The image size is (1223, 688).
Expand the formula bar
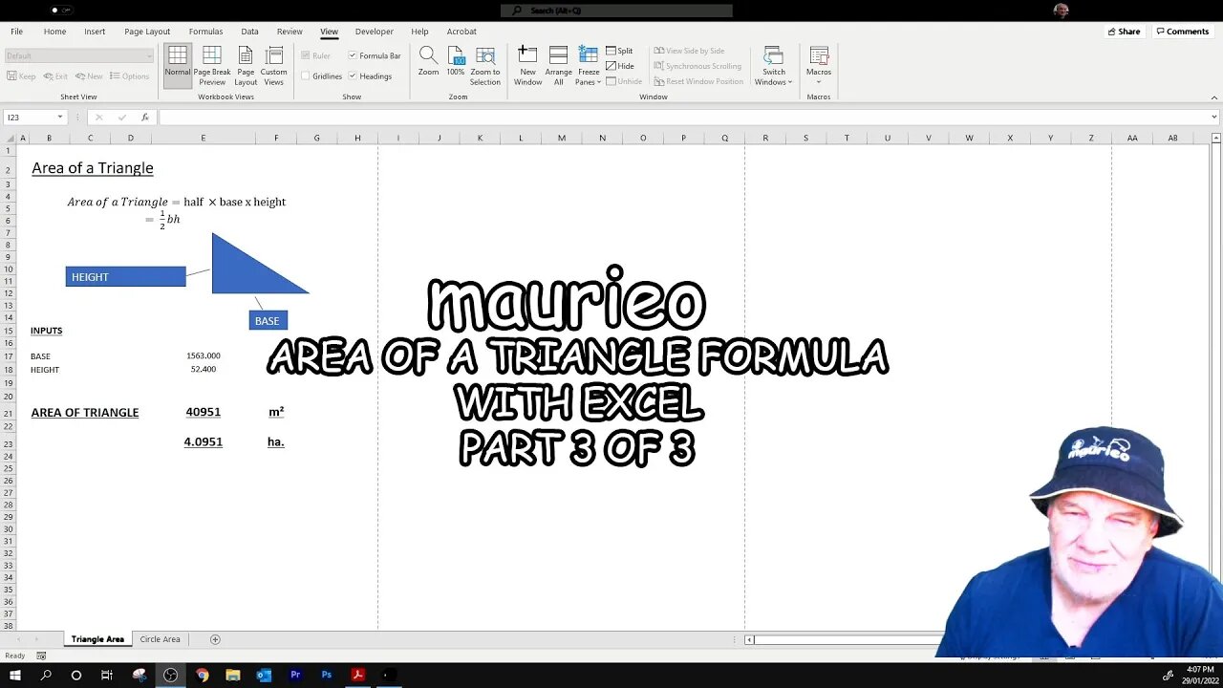[1214, 118]
